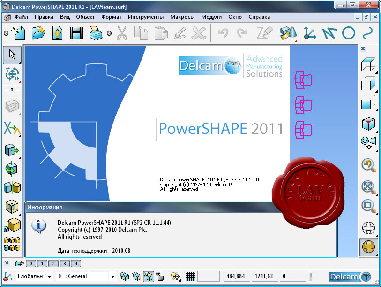Click the array of cubes pattern icon
Screen dimensions: 381x287
12,244
